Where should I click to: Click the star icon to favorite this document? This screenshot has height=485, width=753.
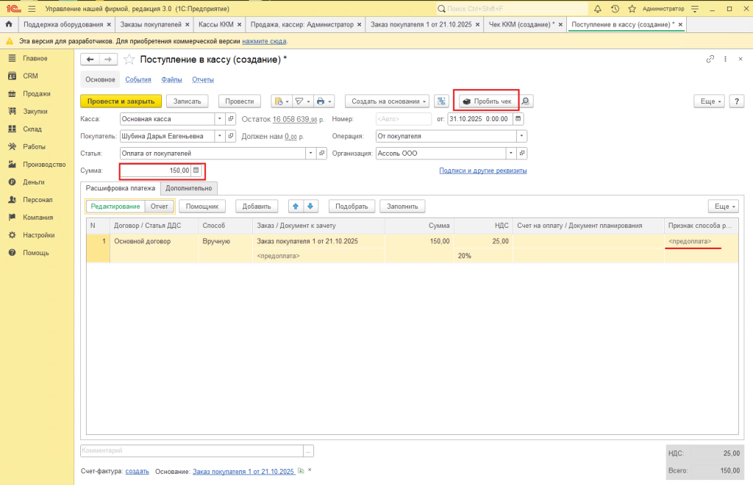coord(129,59)
